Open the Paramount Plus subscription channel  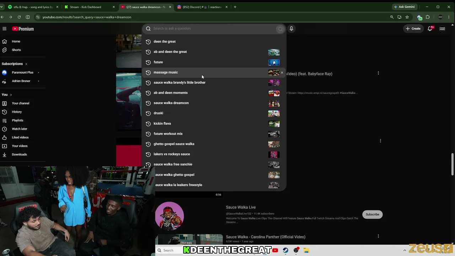point(23,73)
